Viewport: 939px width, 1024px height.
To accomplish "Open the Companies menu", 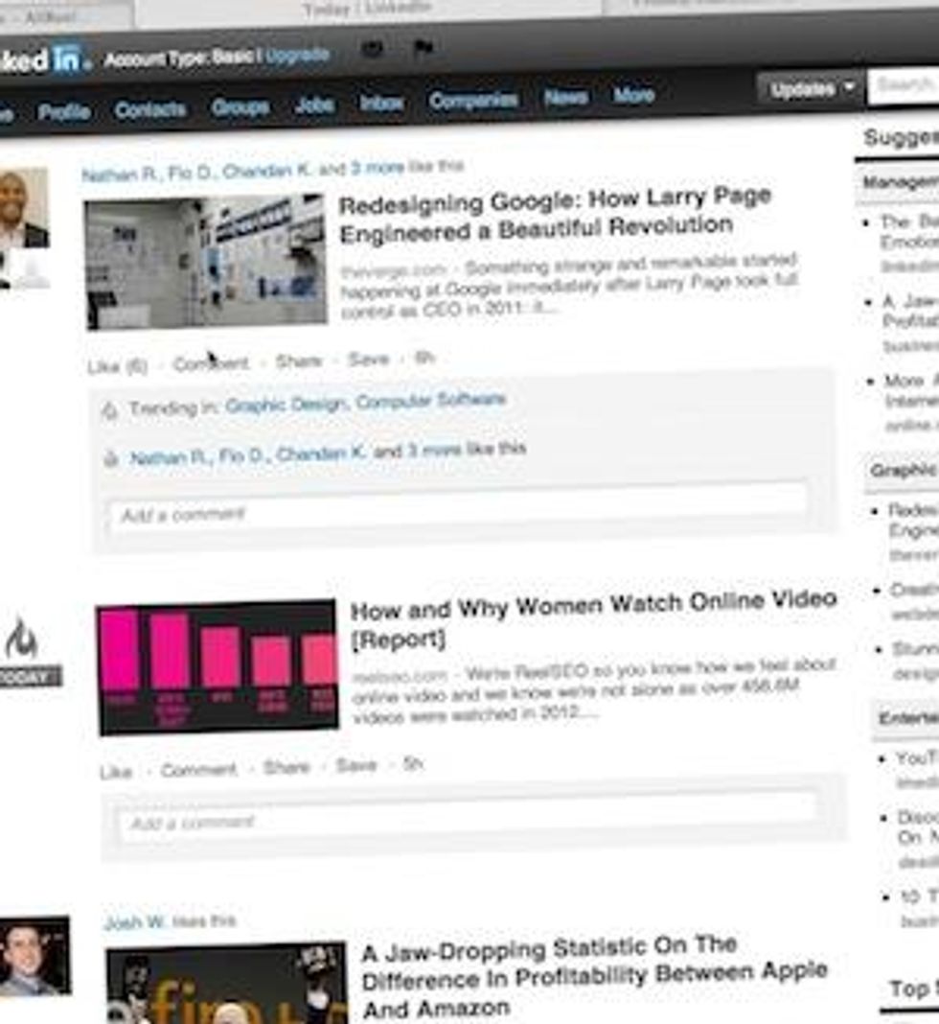I will [473, 100].
